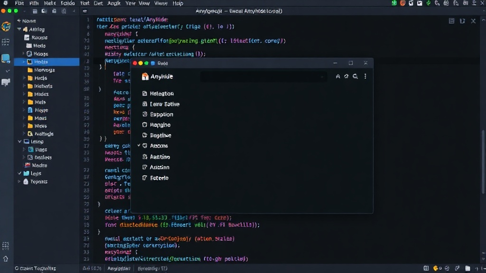
Task: Expand the 'Maogs' tree node arrow
Action: point(24,54)
